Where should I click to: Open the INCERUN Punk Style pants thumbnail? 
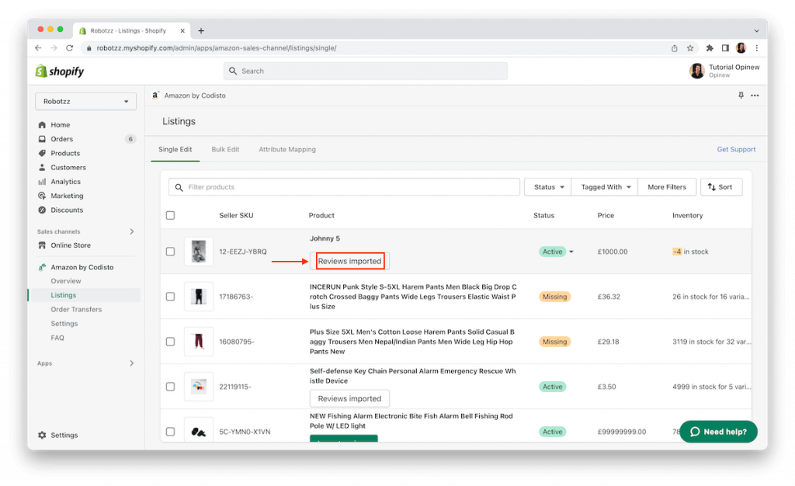[199, 297]
